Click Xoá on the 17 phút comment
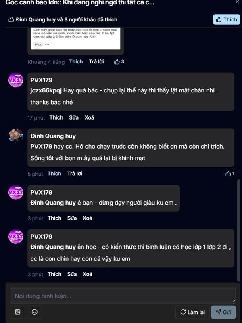Screen dimensions: 242x323 click(89, 117)
